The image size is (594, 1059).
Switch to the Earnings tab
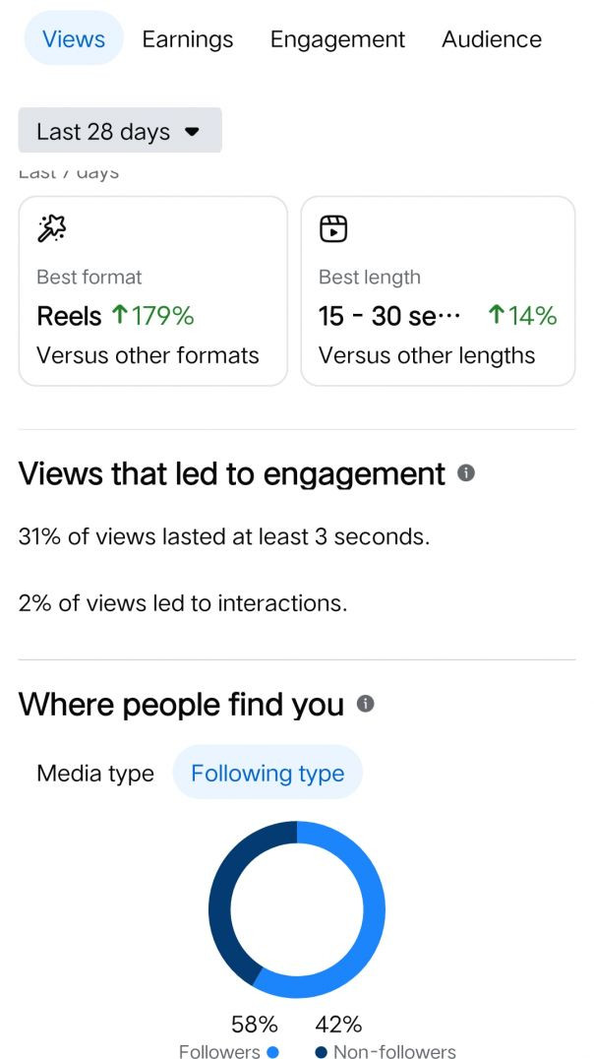click(x=188, y=39)
